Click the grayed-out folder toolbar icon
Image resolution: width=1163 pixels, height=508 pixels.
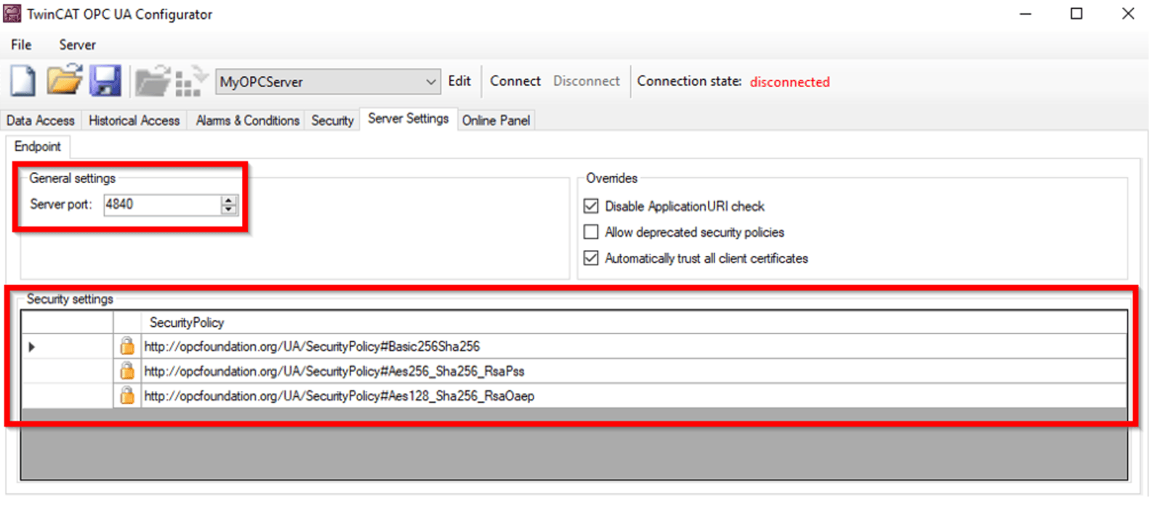pos(153,81)
